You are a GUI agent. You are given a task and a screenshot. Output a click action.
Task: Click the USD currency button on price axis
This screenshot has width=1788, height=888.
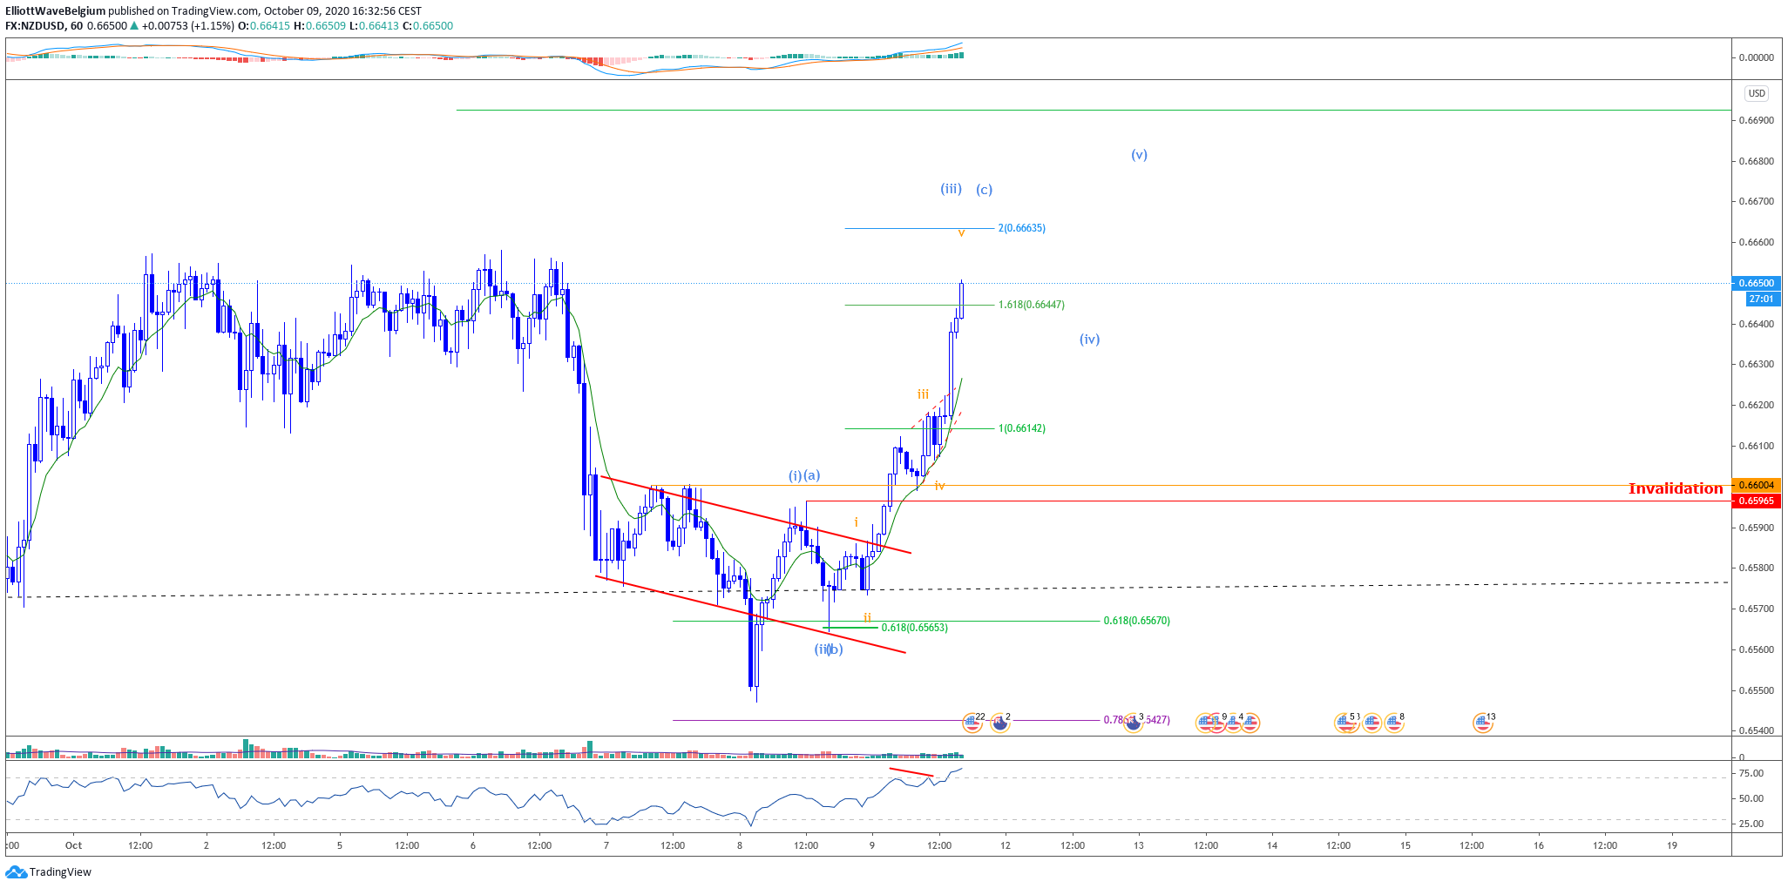click(1756, 93)
